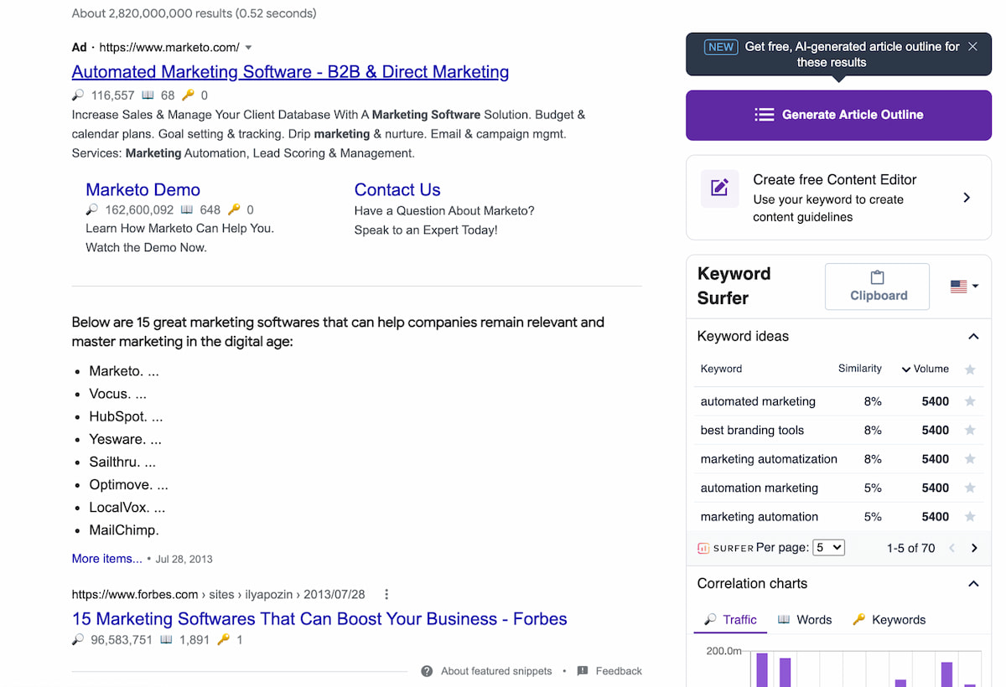The image size is (1006, 687).
Task: Click the Generate Article Outline button
Action: tap(838, 115)
